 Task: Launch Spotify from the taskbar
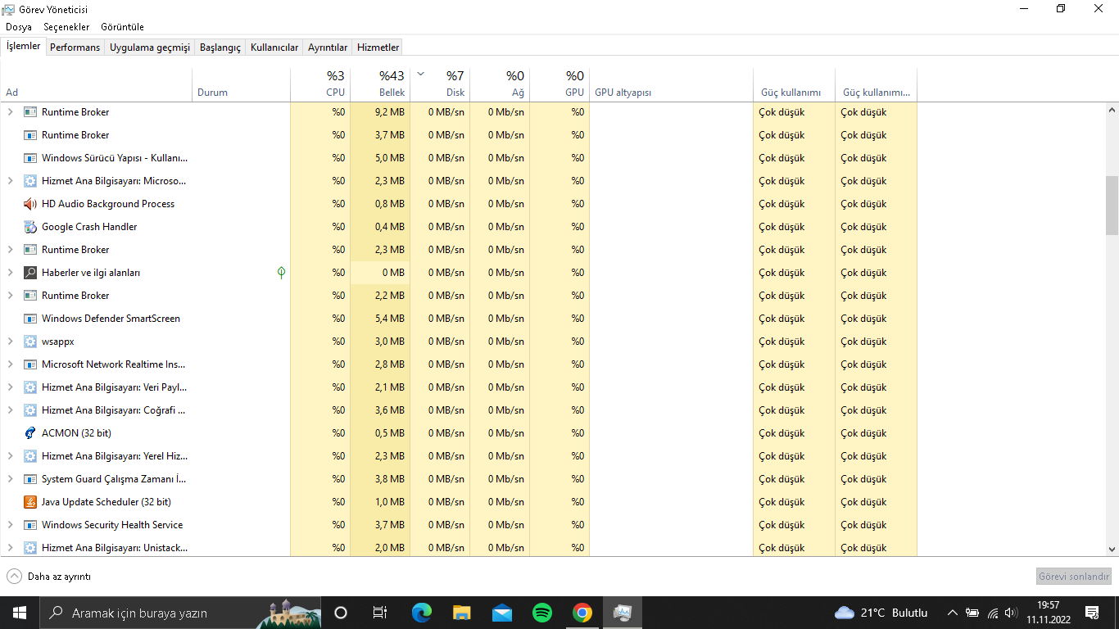pos(542,613)
